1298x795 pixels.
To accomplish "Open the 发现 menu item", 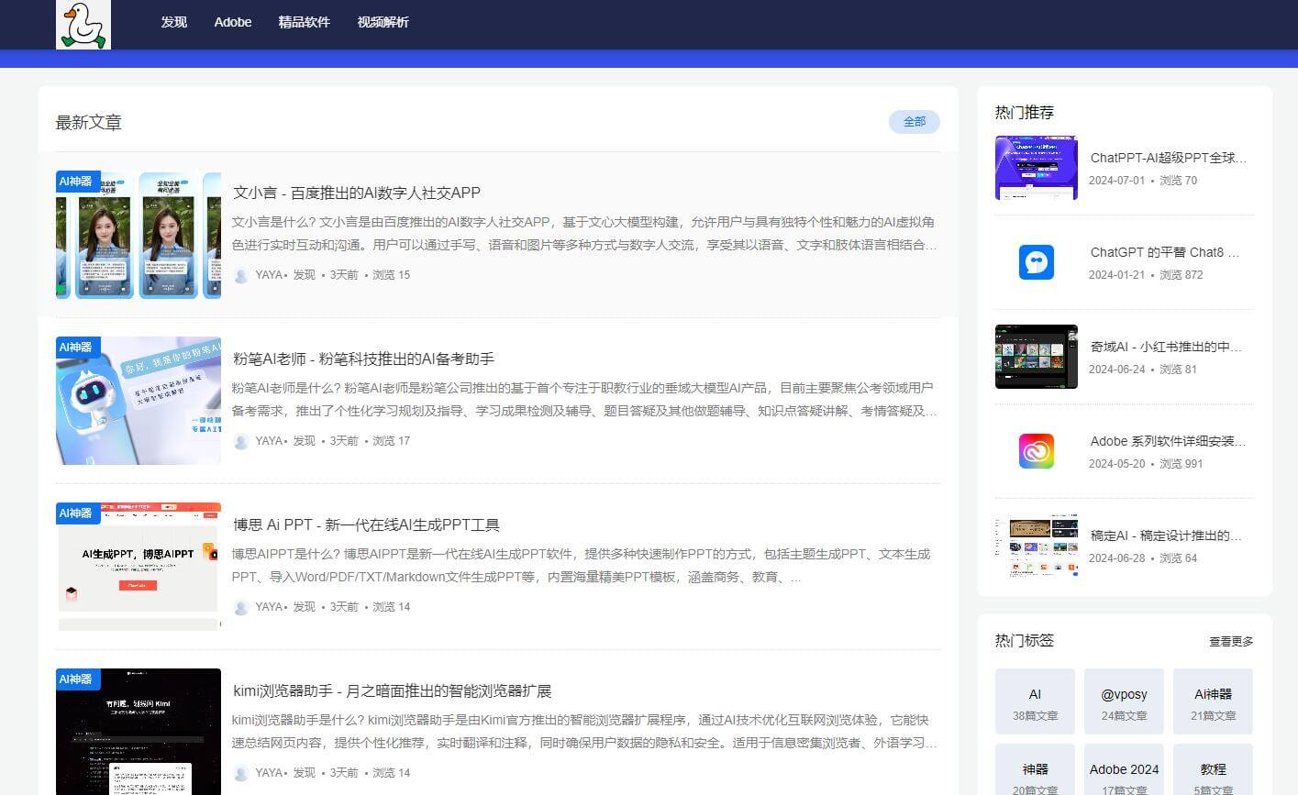I will 173,22.
